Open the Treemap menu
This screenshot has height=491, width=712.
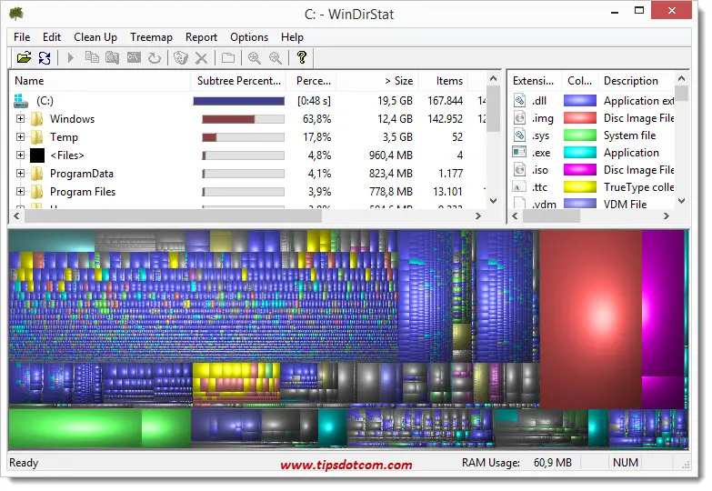coord(151,37)
